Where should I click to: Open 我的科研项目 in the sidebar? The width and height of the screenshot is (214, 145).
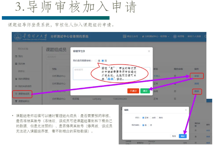tap(23, 86)
